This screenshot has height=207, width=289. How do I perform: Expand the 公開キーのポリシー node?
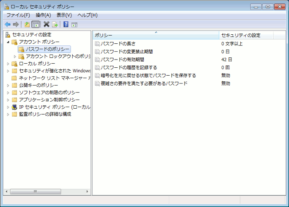coord(8,85)
